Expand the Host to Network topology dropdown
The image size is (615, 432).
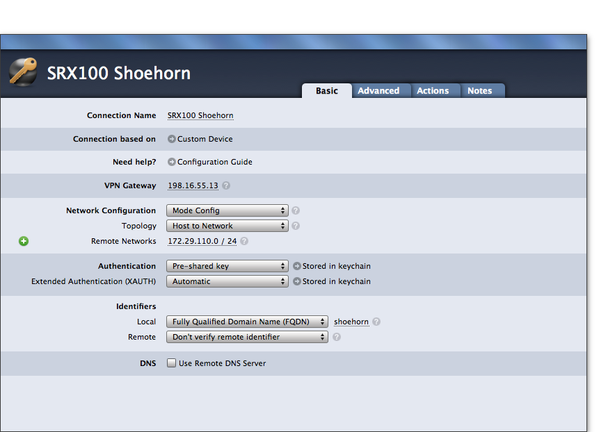coord(227,226)
